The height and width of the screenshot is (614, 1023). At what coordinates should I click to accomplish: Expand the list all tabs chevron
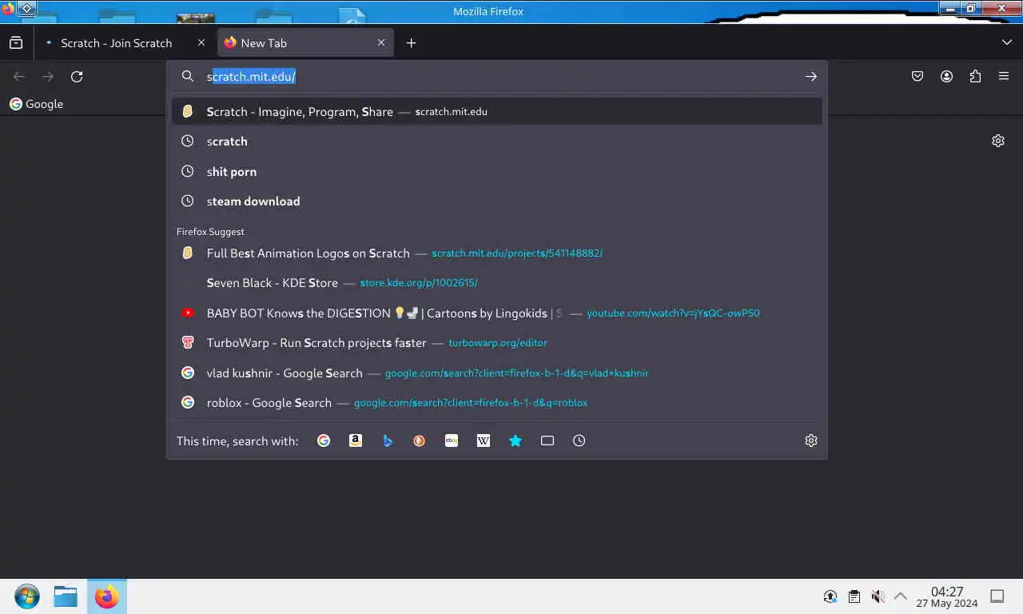point(1007,42)
